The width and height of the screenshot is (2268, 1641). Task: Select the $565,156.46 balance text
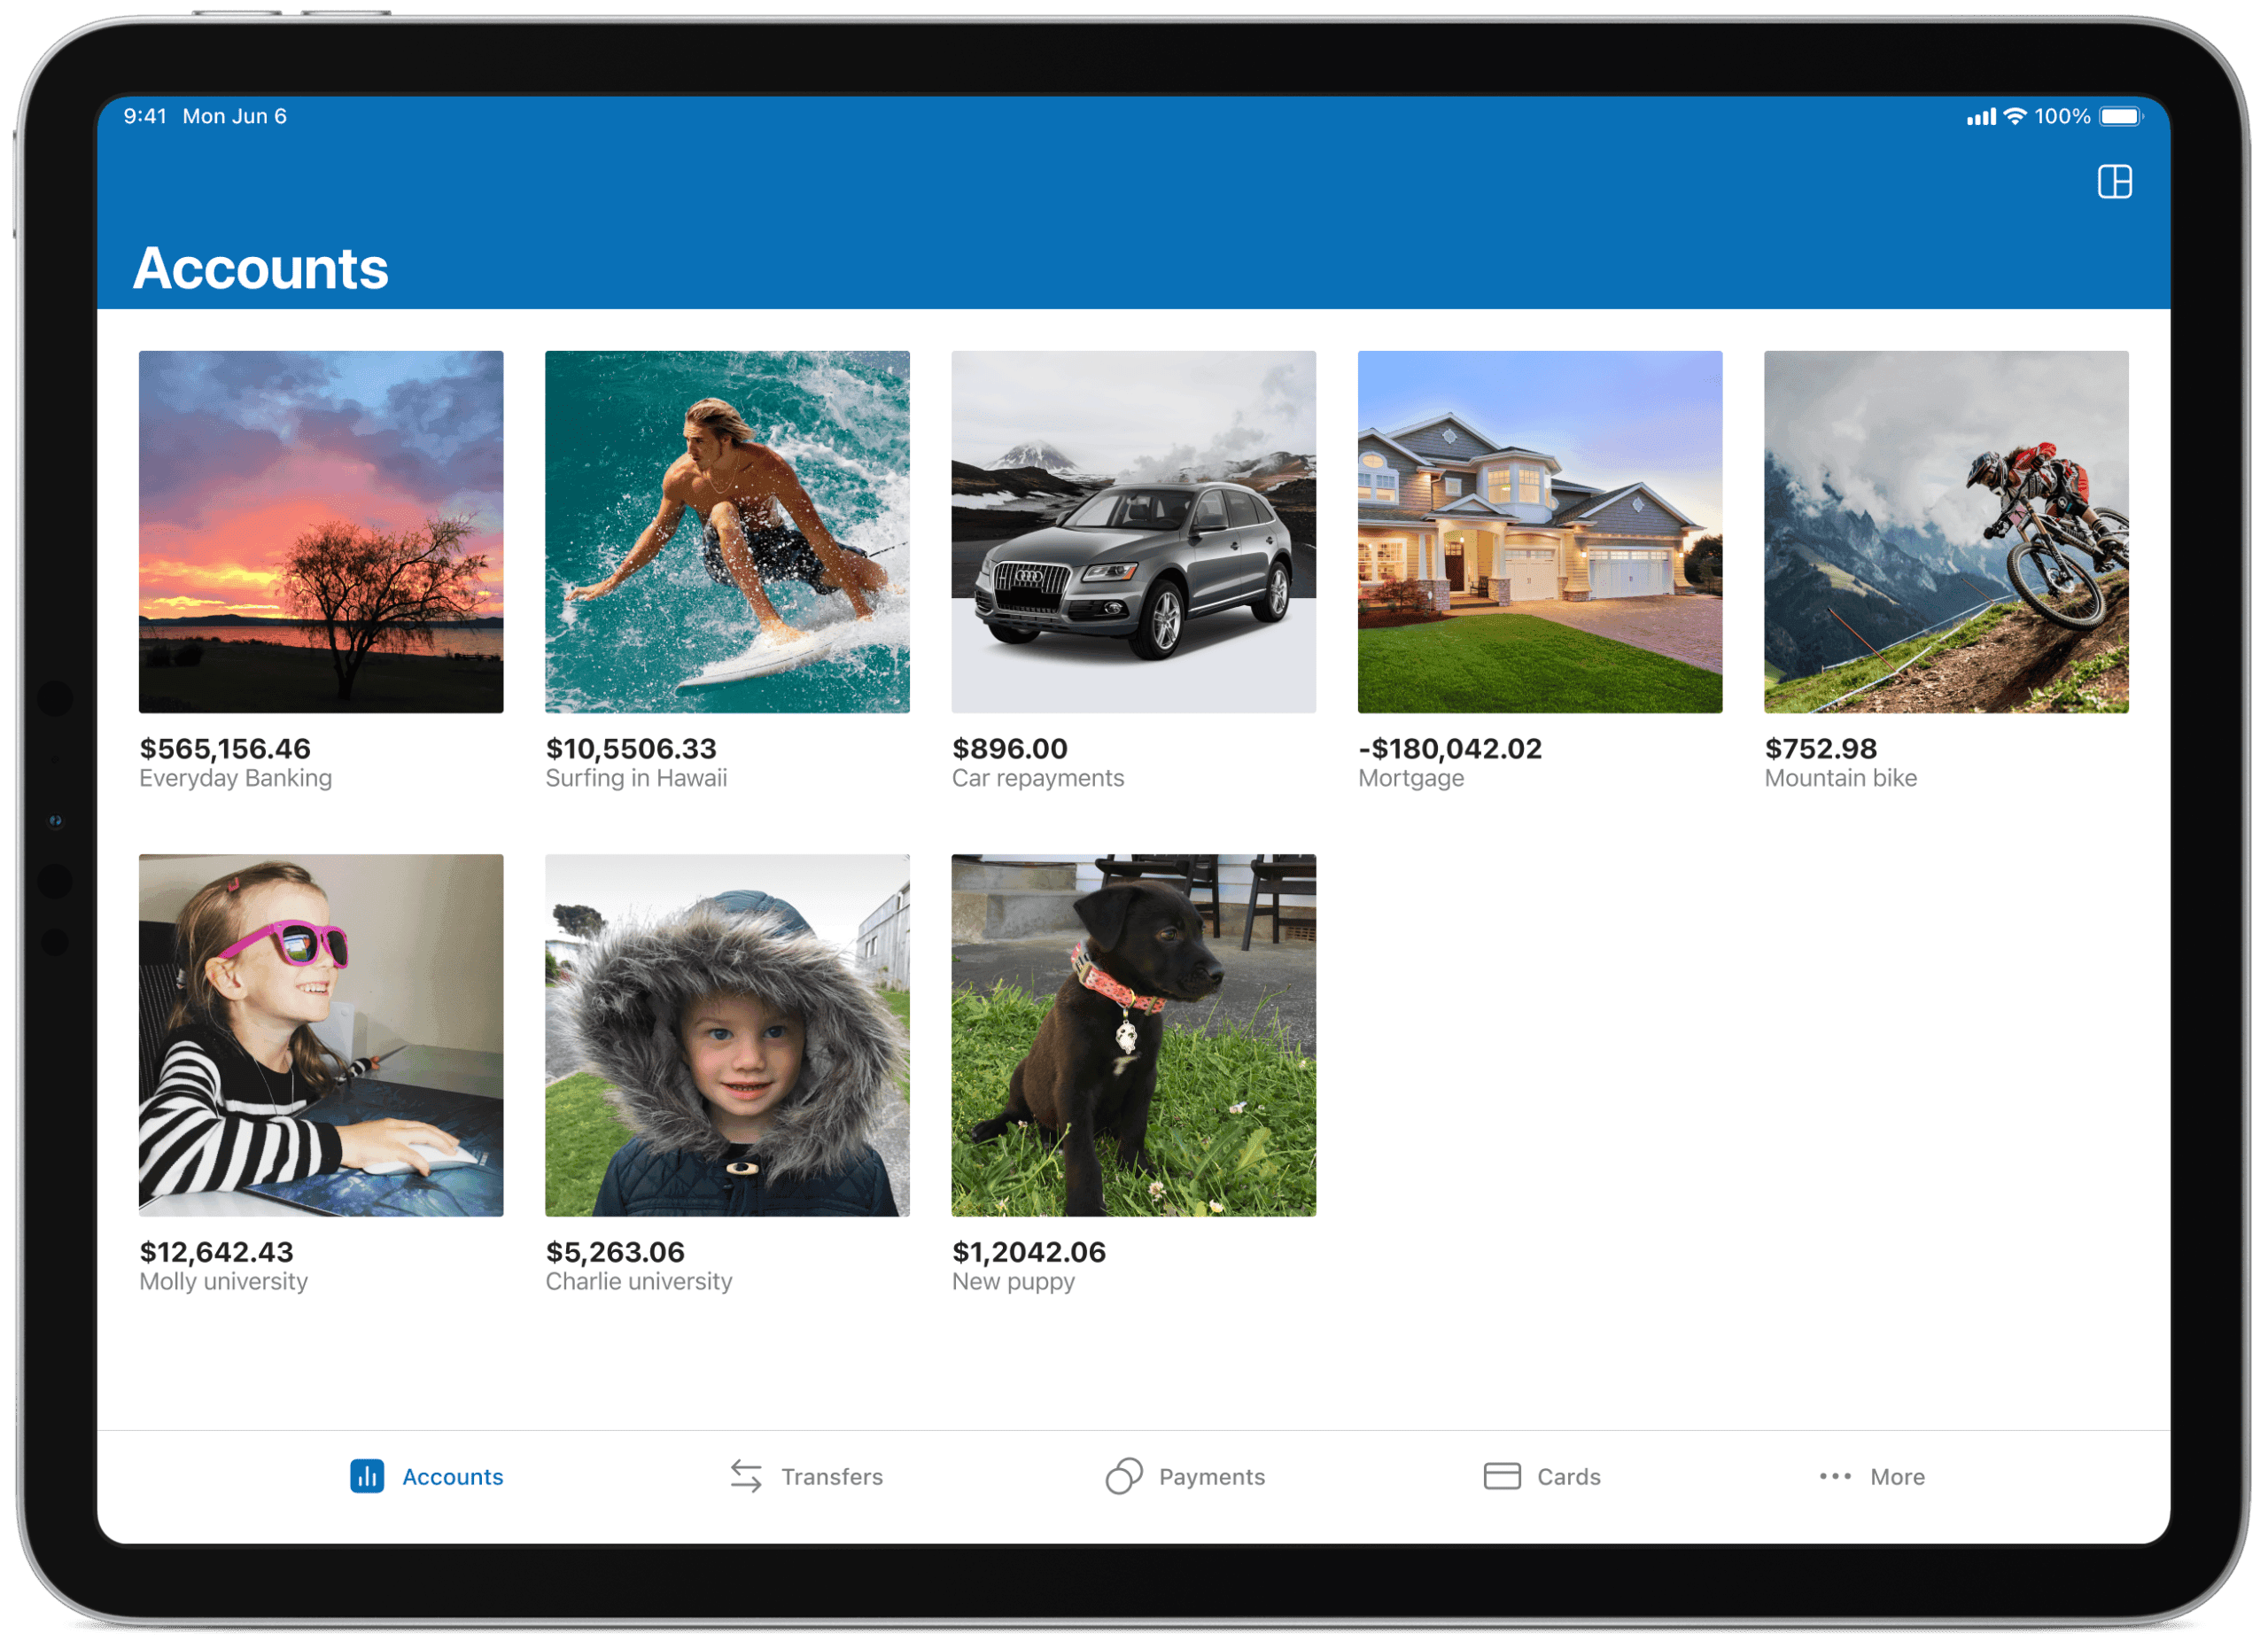point(225,749)
